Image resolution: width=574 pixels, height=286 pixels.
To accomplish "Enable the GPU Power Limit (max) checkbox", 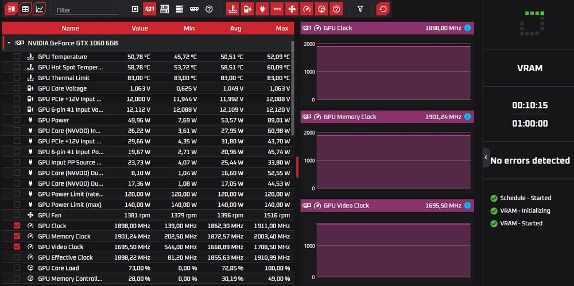I will click(17, 204).
